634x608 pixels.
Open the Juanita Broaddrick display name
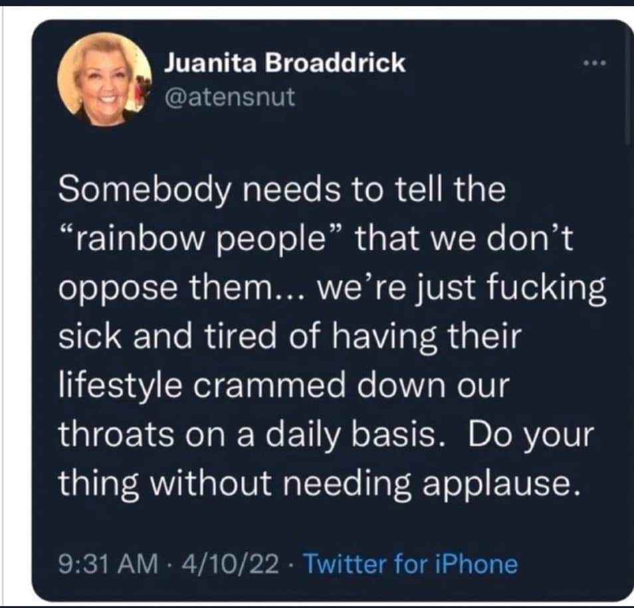coord(284,63)
